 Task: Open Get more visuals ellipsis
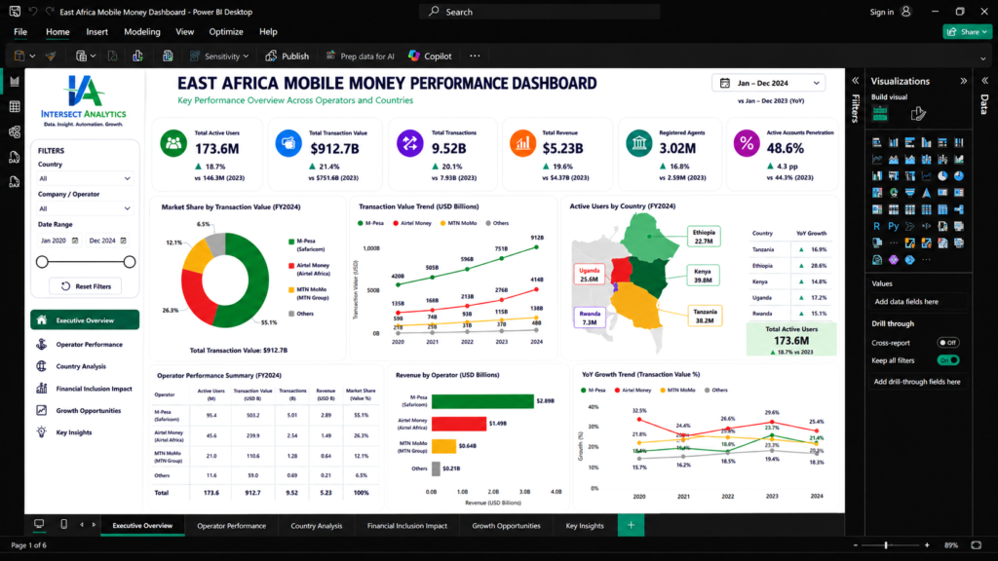(x=926, y=259)
